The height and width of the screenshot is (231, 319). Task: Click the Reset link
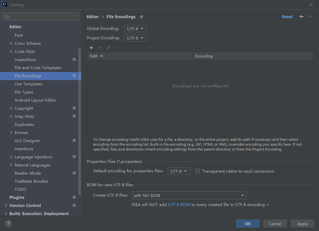tap(287, 17)
